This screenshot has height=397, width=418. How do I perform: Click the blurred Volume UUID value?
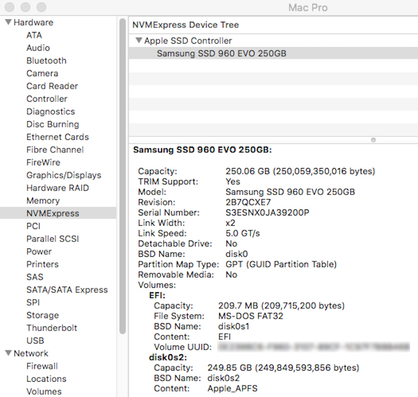tap(314, 347)
